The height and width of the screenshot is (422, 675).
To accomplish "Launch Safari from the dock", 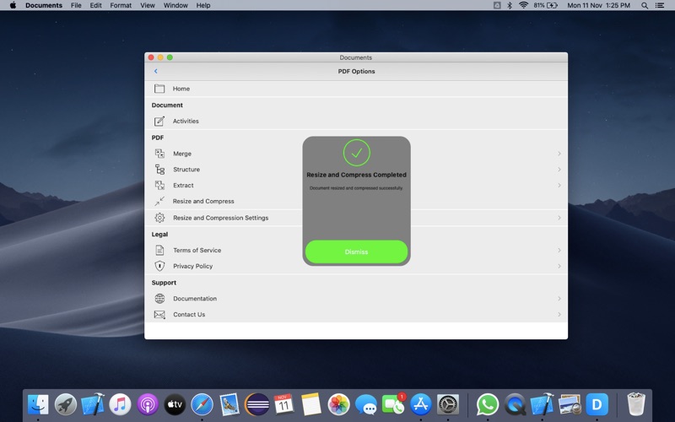I will [202, 405].
